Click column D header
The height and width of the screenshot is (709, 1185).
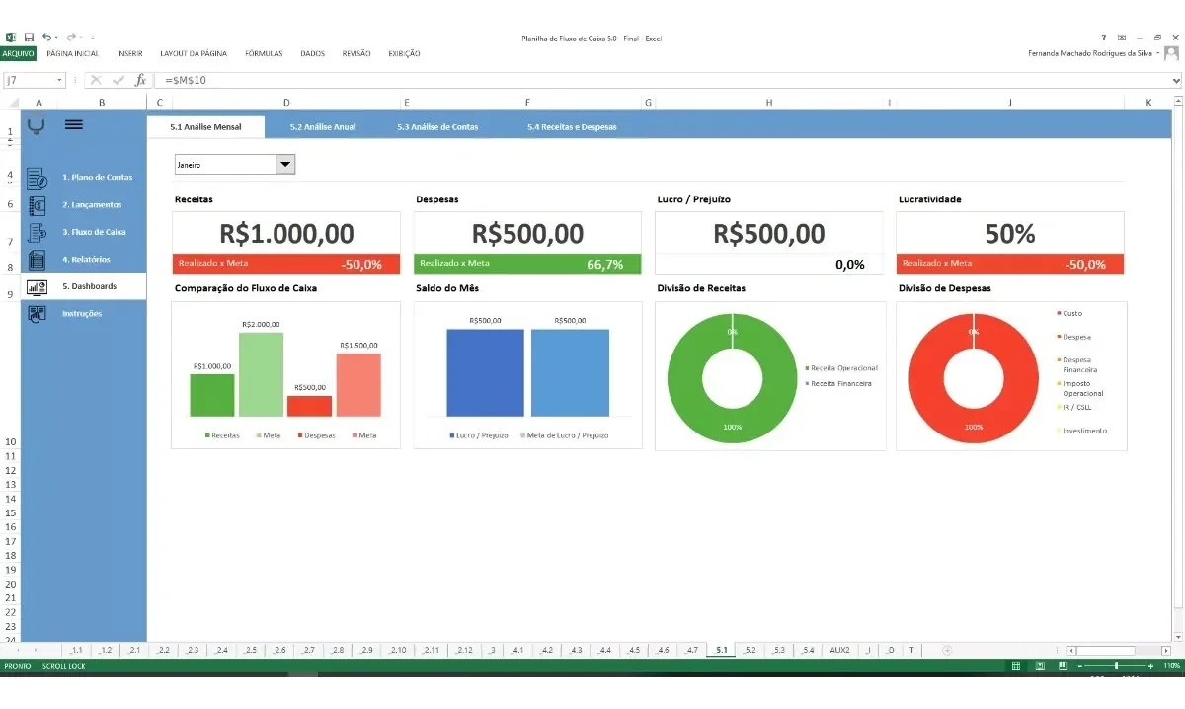pos(286,103)
